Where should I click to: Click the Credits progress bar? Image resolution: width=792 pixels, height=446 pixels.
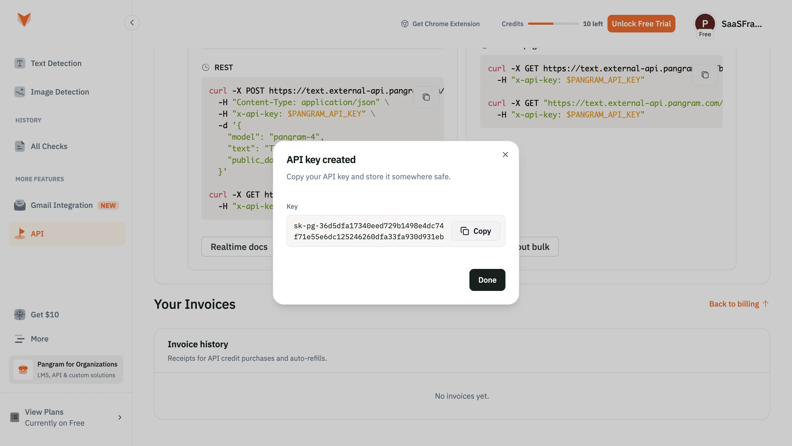[553, 24]
